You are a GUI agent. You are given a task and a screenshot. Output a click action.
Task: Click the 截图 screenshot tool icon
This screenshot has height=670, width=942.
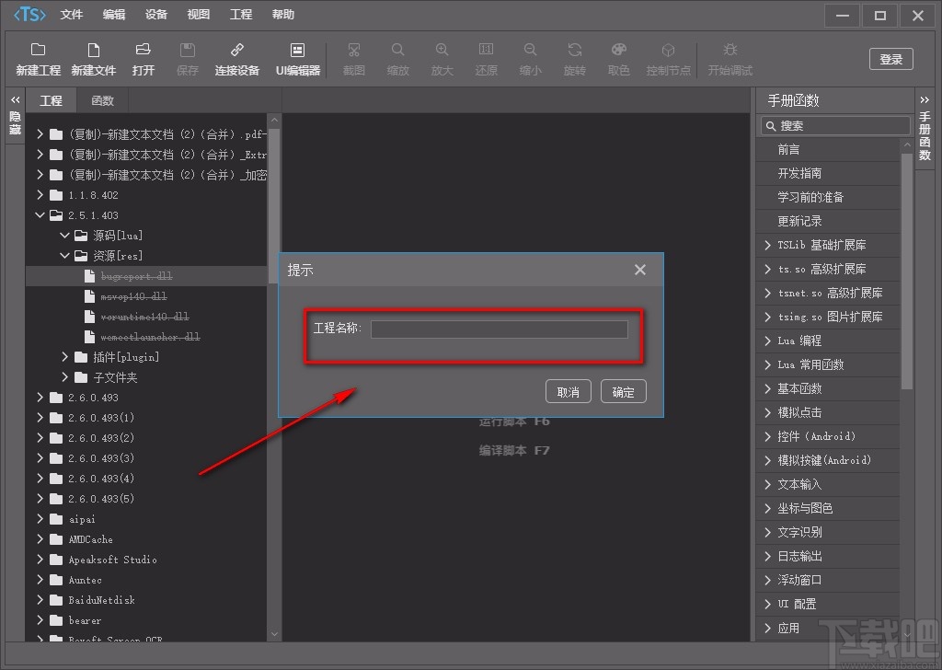(x=353, y=51)
